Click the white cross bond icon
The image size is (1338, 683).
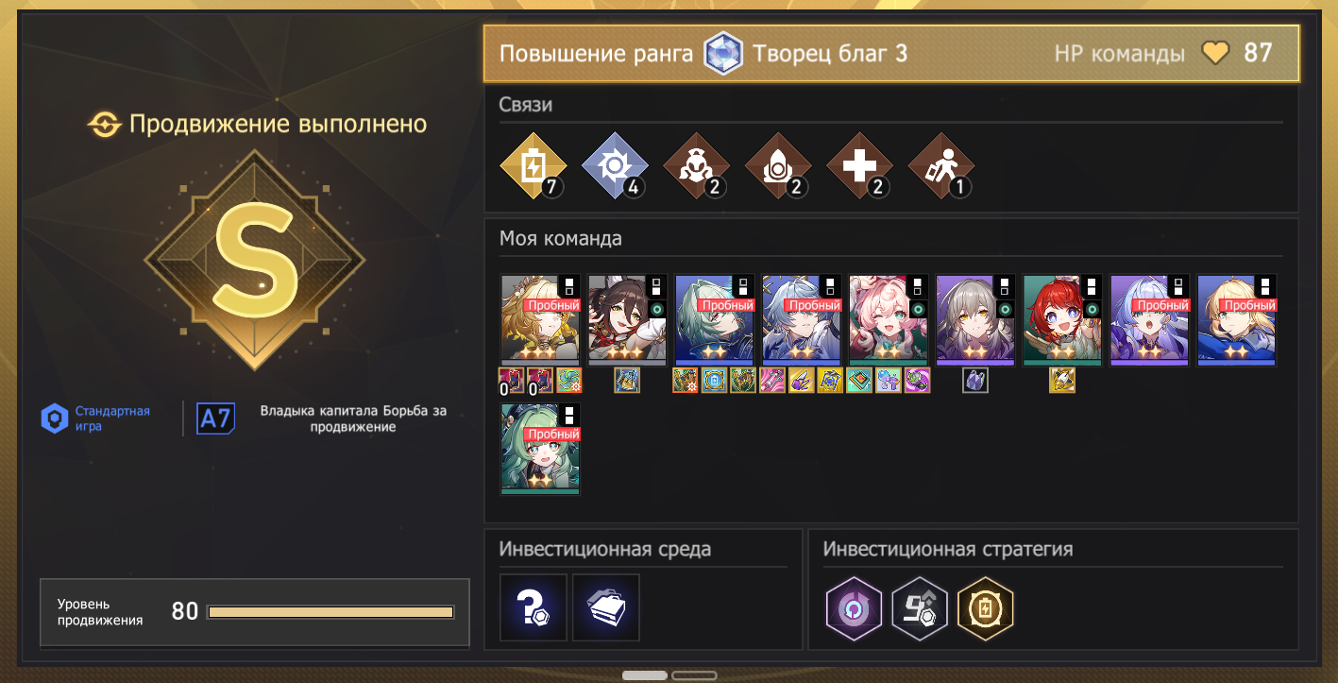[x=860, y=166]
